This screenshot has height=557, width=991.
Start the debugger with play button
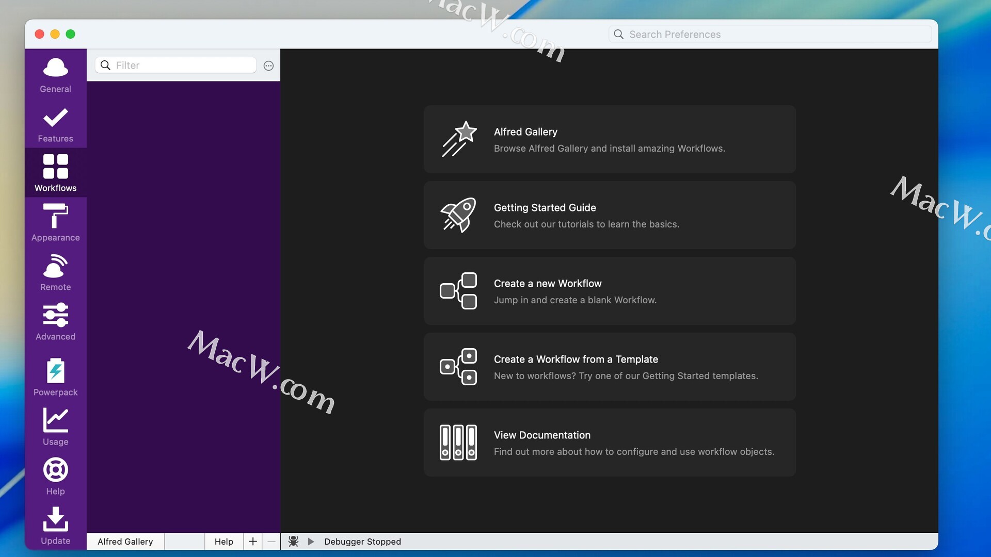pos(311,542)
